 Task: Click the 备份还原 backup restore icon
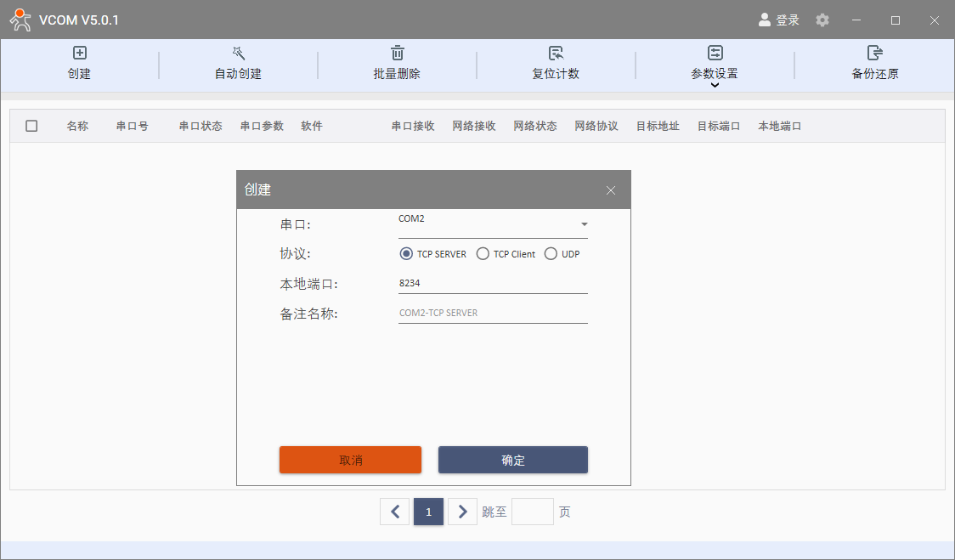click(874, 54)
